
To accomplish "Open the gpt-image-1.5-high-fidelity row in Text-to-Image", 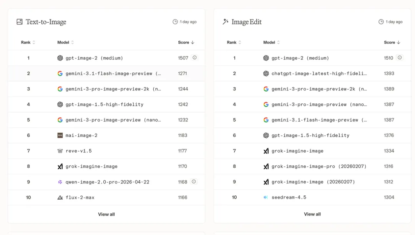I will 105,104.
